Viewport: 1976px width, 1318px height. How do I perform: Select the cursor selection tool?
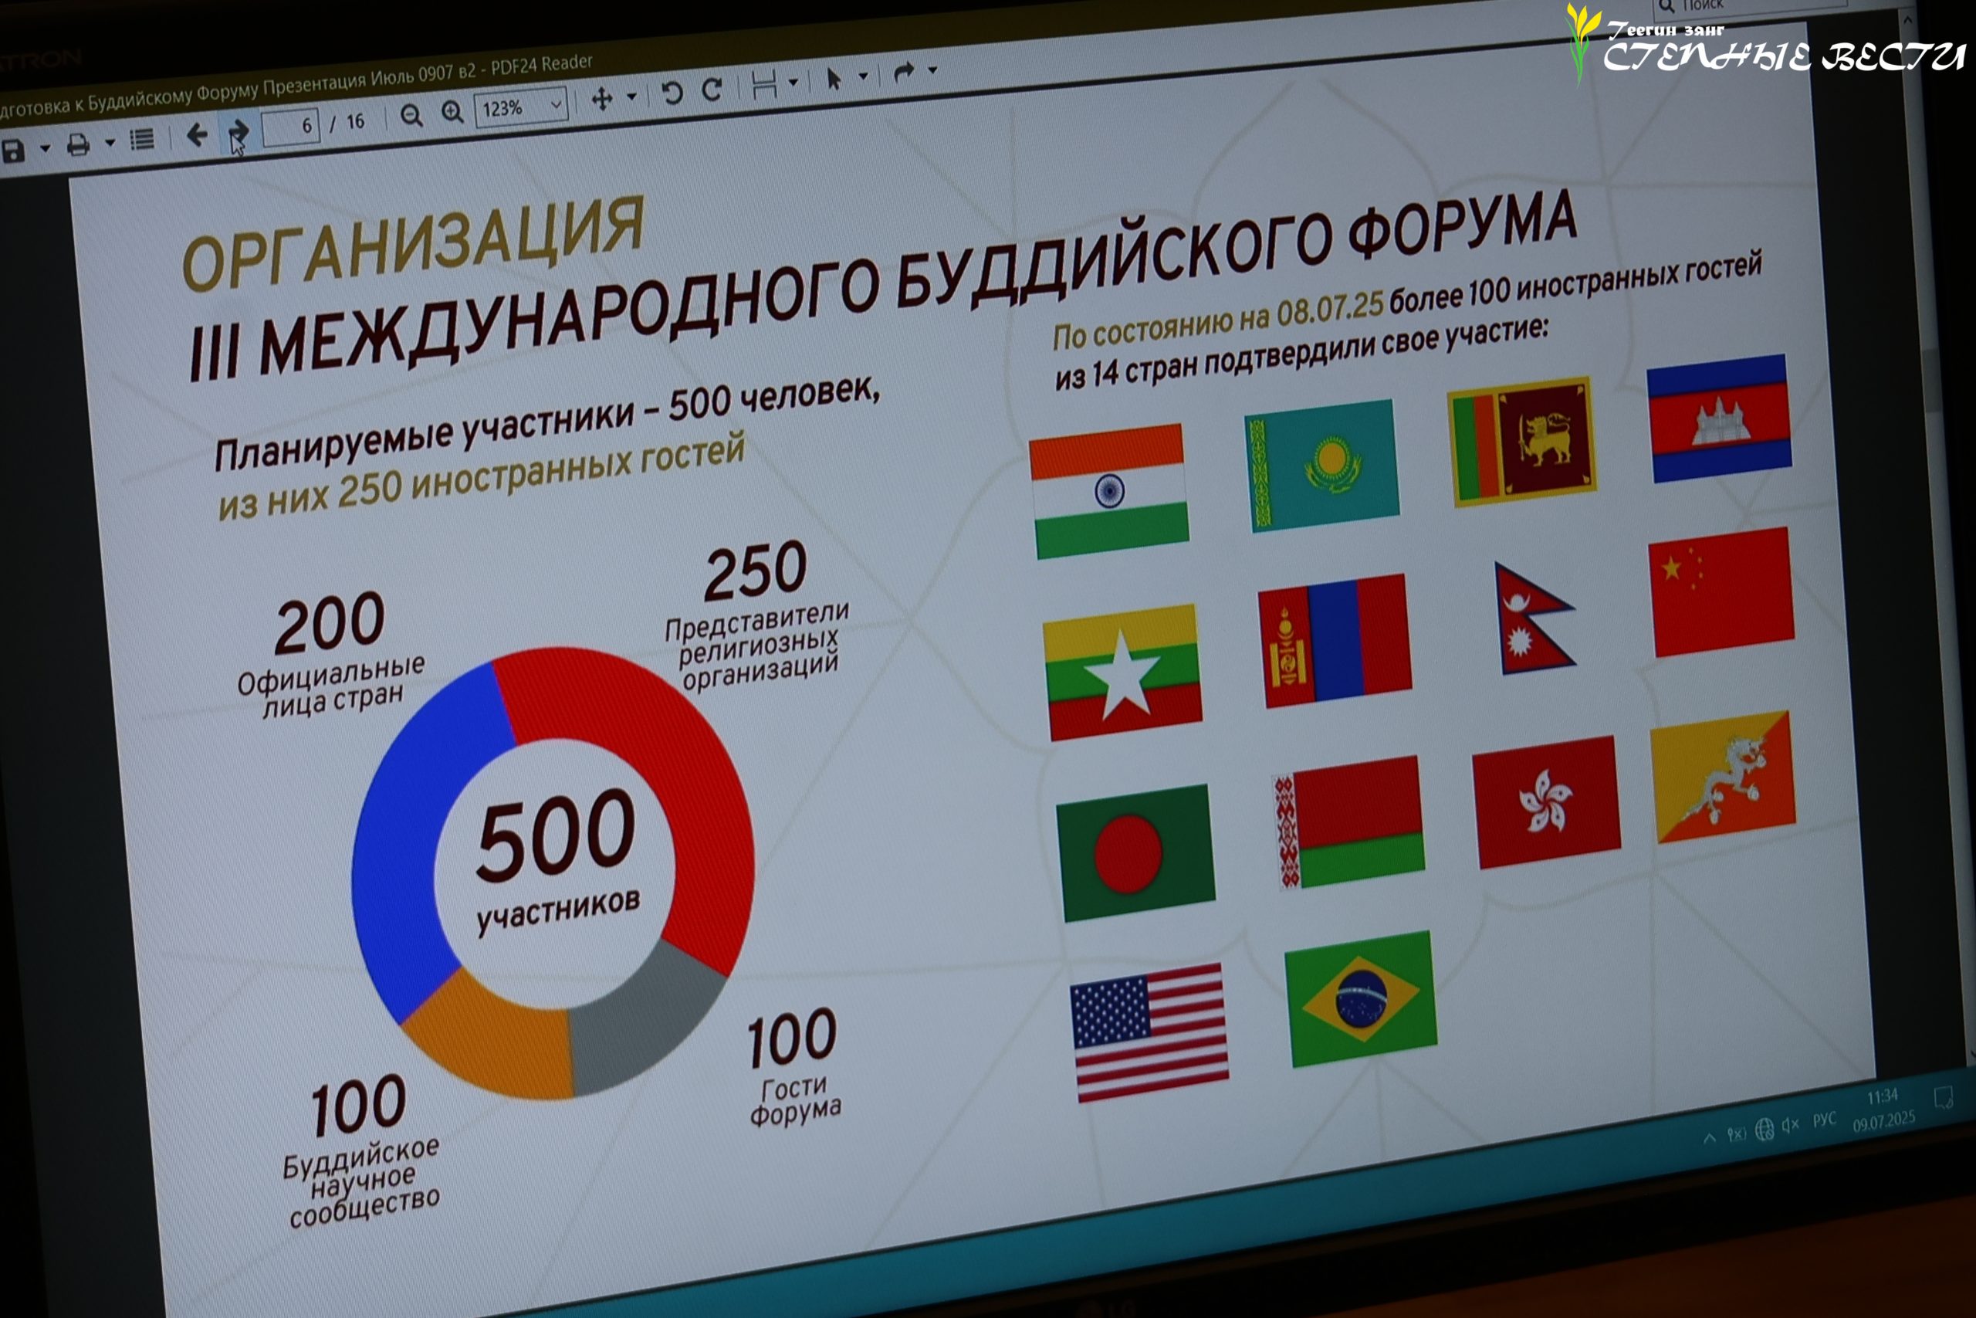point(834,78)
